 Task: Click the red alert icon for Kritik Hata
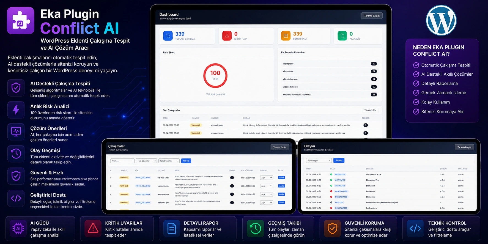(227, 36)
